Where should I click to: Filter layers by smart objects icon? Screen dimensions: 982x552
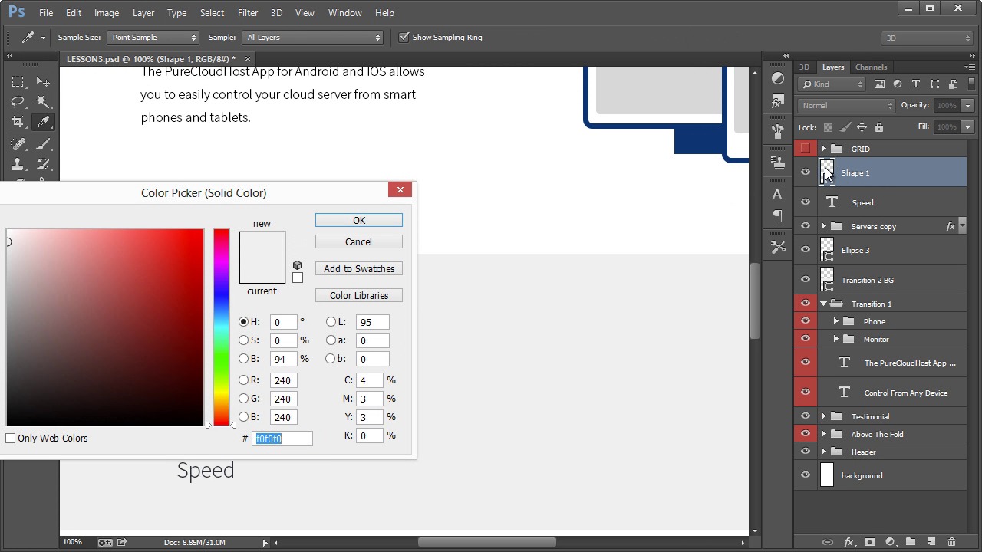tap(953, 84)
